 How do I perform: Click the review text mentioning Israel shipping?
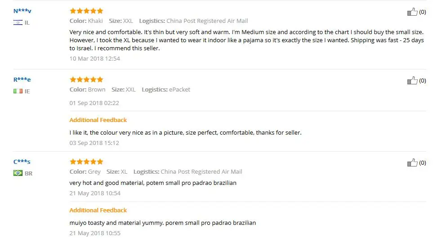pyautogui.click(x=247, y=40)
